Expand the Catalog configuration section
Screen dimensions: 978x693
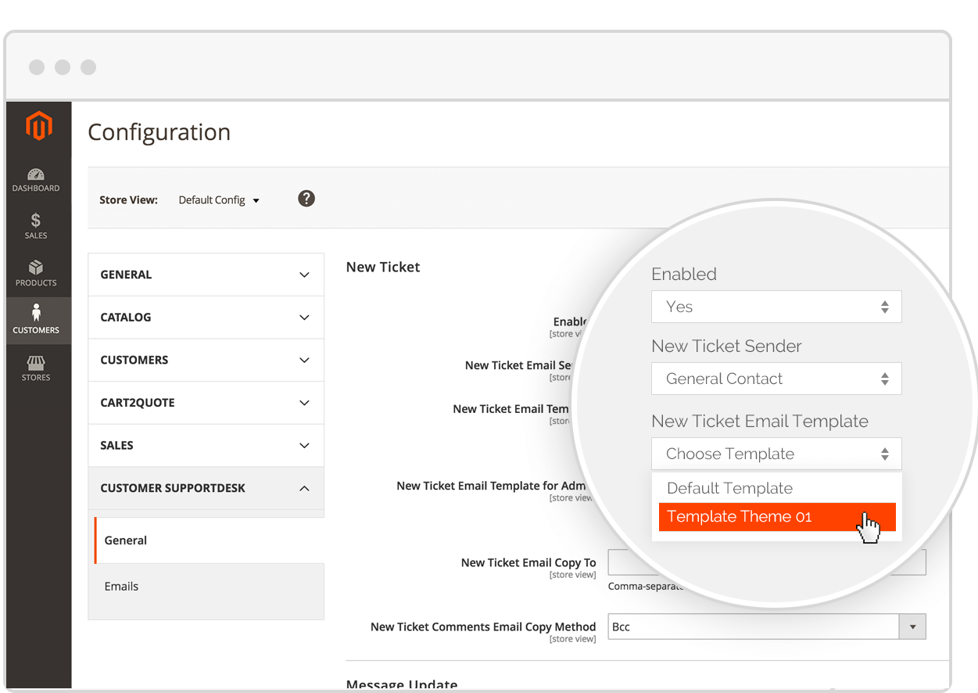206,318
